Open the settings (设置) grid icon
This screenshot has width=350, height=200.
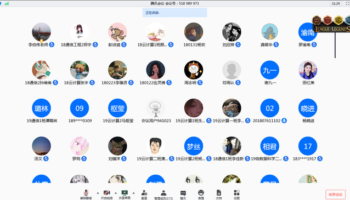click(236, 195)
